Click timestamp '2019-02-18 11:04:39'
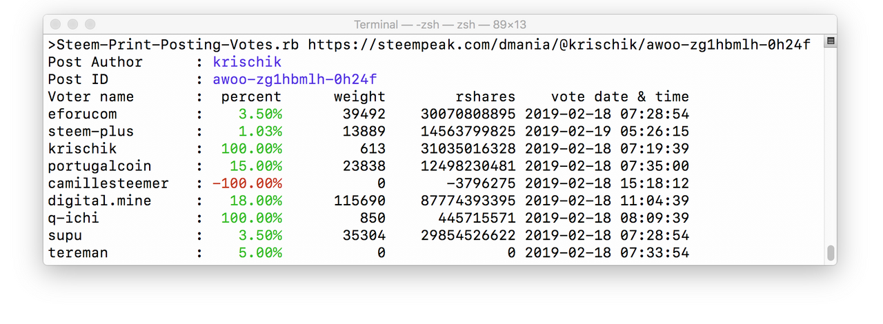Viewport: 883px width, 324px height. pos(607,201)
